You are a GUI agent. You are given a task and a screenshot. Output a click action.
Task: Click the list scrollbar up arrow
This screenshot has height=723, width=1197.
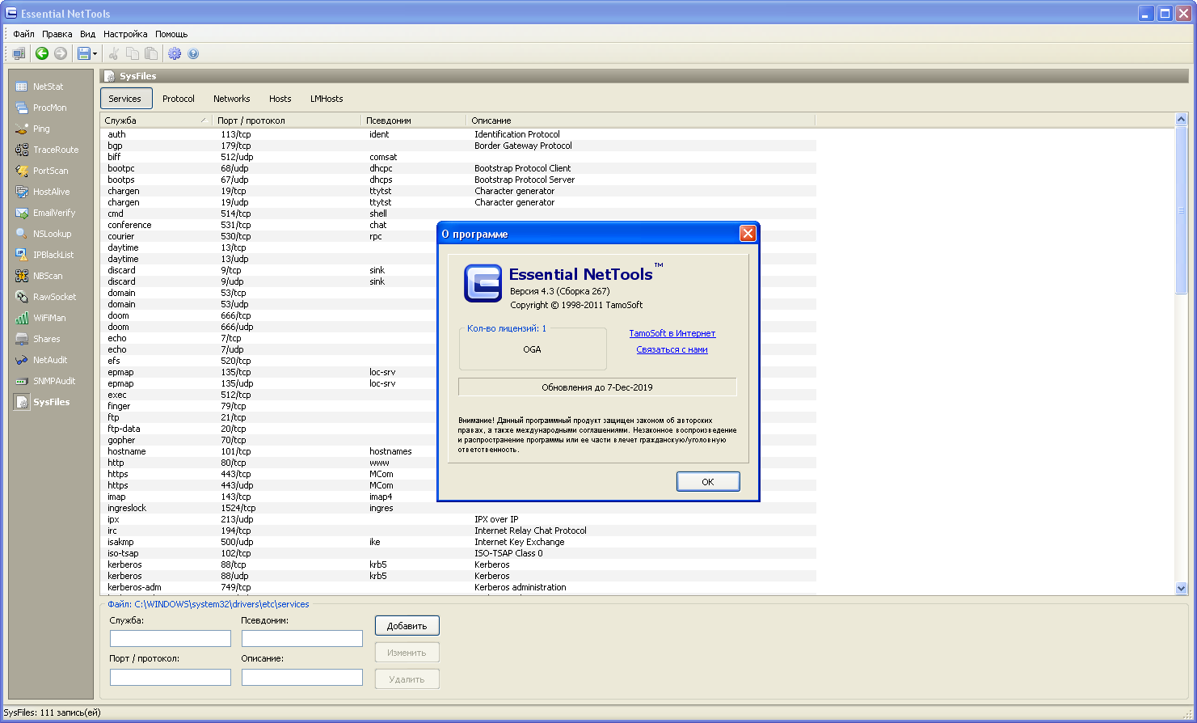pos(1181,120)
